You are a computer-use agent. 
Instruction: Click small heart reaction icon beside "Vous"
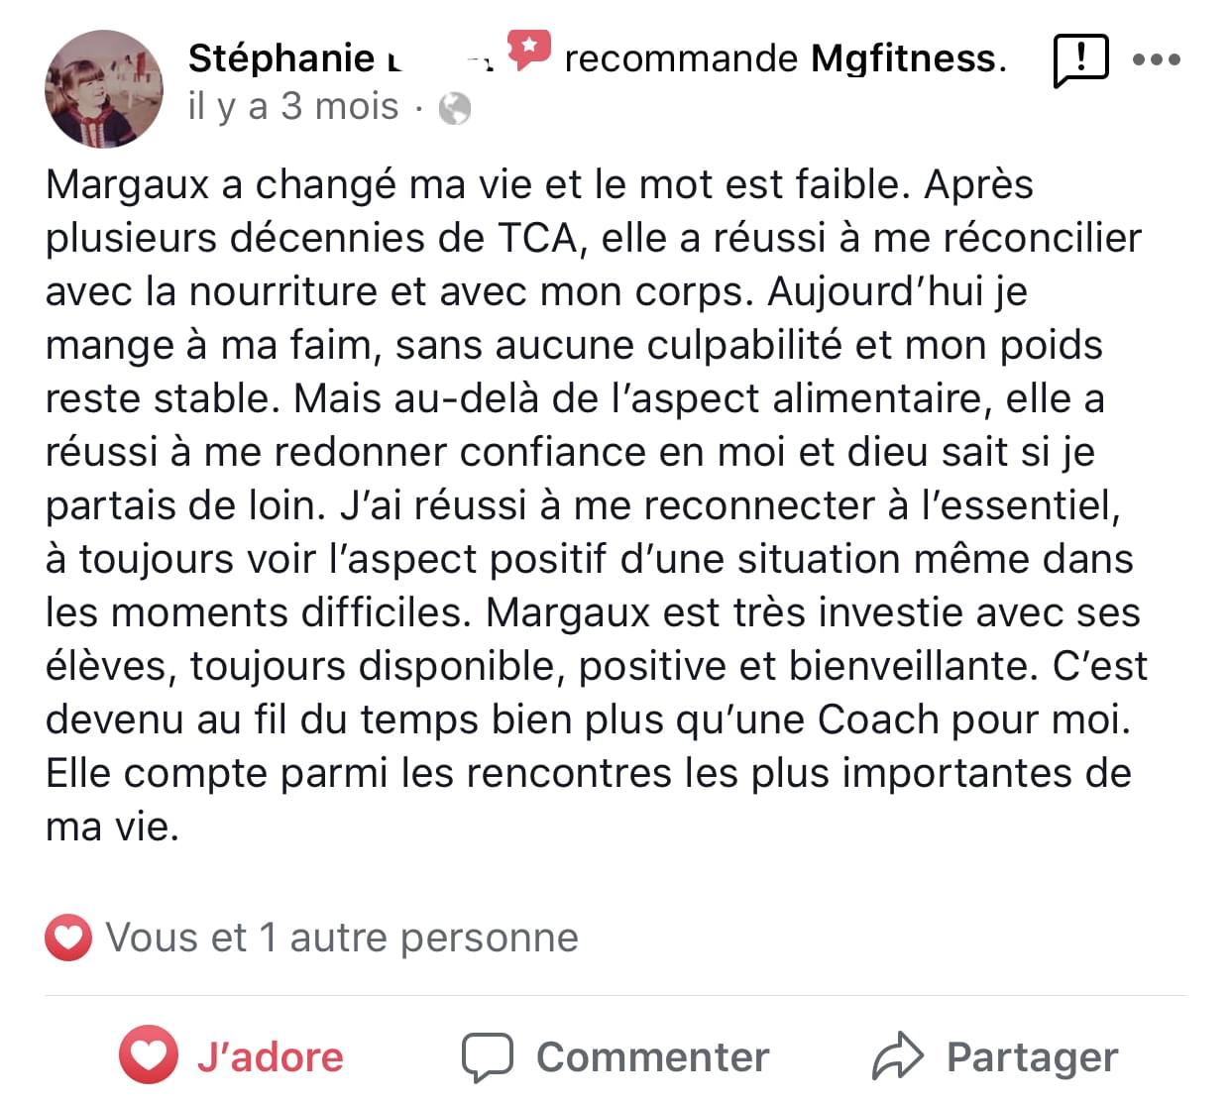[x=68, y=938]
